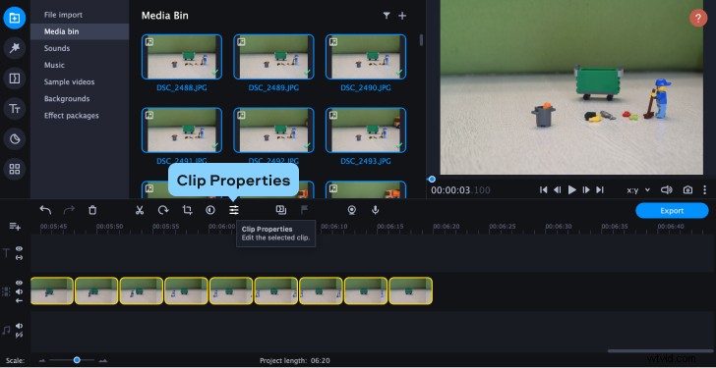Viewport: 716px width, 368px height.
Task: Click the Redo arrow in toolbar
Action: click(69, 210)
